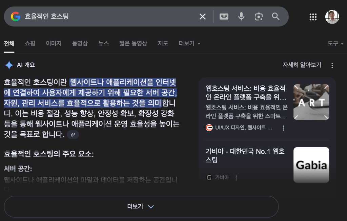The height and width of the screenshot is (221, 347).
Task: Click the 자세히 알아보기 button
Action: point(301,65)
